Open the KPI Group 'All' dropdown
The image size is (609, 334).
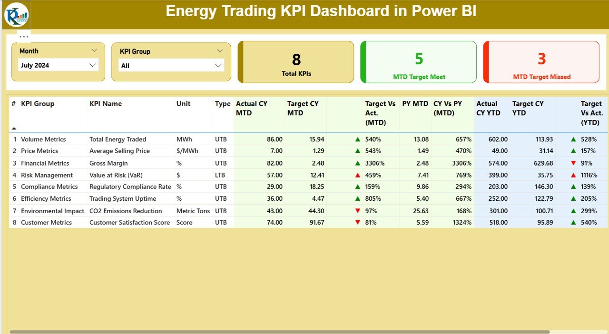pyautogui.click(x=171, y=66)
